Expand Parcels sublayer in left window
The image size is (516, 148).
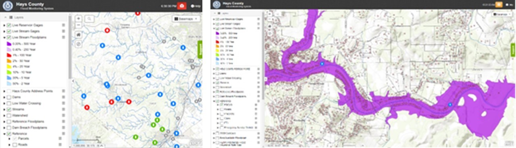pos(10,138)
